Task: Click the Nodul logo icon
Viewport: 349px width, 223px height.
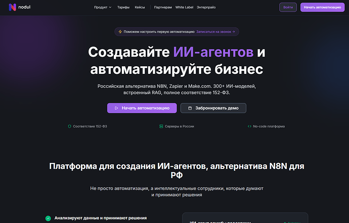Action: coord(12,7)
